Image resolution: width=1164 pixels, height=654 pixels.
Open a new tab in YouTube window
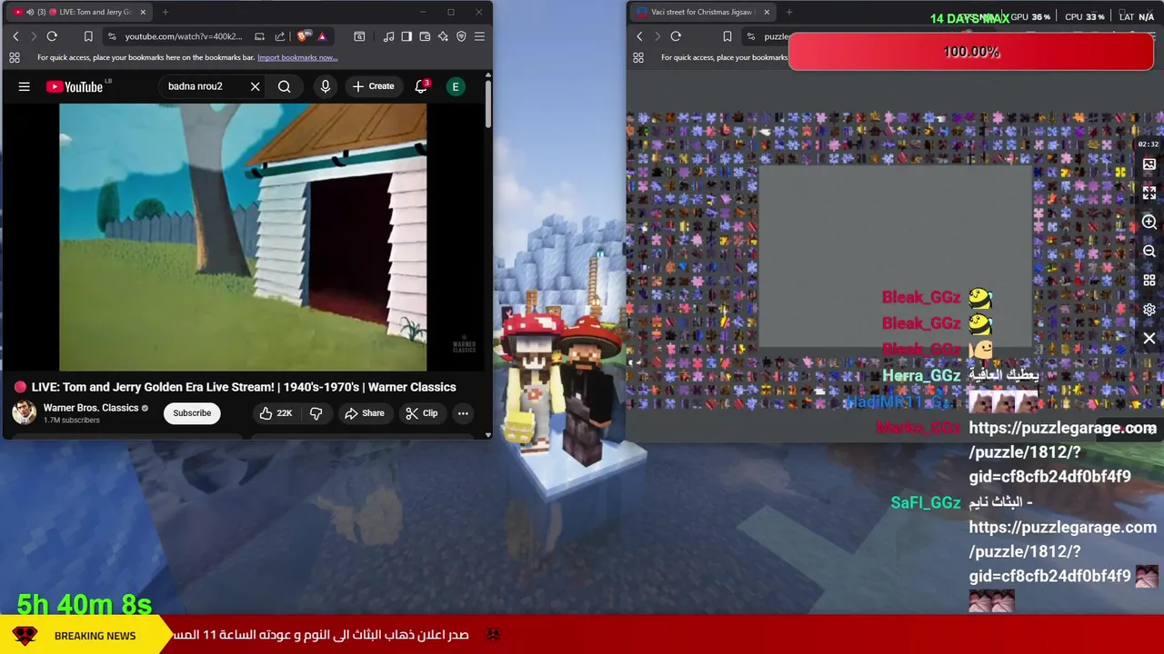coord(166,12)
